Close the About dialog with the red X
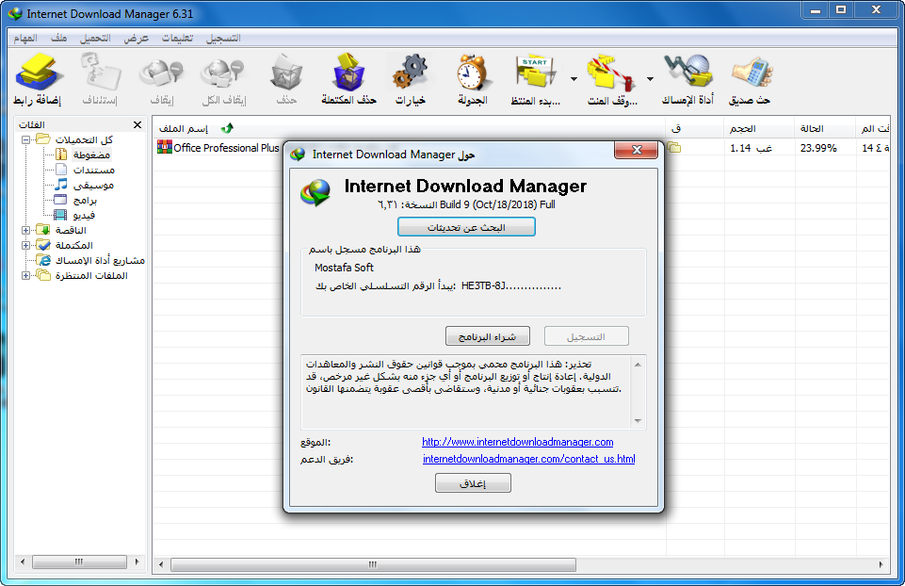 click(x=636, y=150)
